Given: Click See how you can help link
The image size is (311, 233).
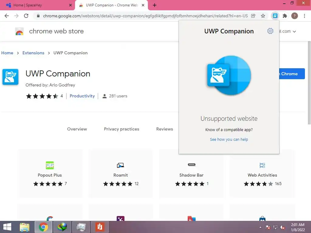Looking at the screenshot, I should pyautogui.click(x=229, y=140).
